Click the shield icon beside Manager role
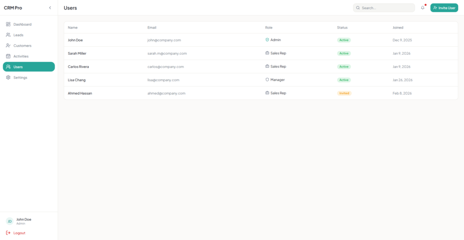This screenshot has width=464, height=240. point(267,80)
